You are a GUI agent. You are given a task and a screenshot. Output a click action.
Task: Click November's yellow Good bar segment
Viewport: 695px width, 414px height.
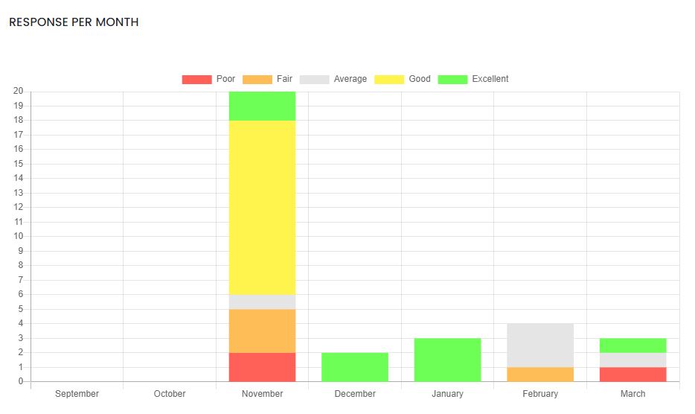(x=262, y=207)
